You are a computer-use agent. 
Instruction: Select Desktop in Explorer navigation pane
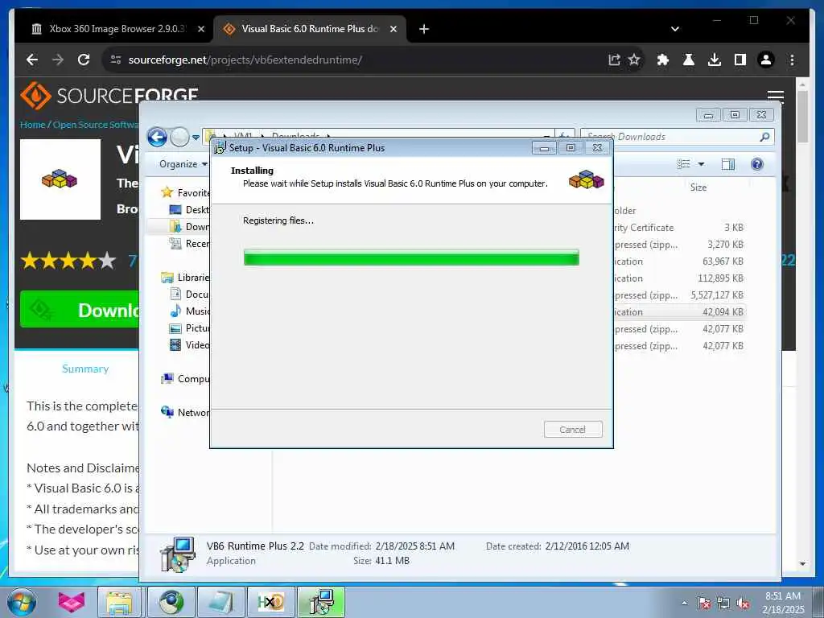click(189, 210)
